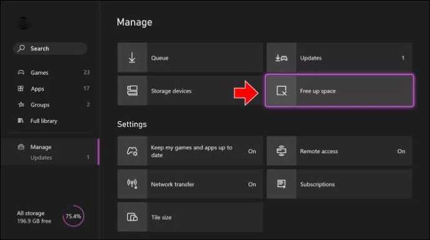Click the Search input field

point(50,48)
